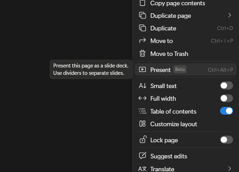
Task: Select Move to Trash
Action: [185, 54]
